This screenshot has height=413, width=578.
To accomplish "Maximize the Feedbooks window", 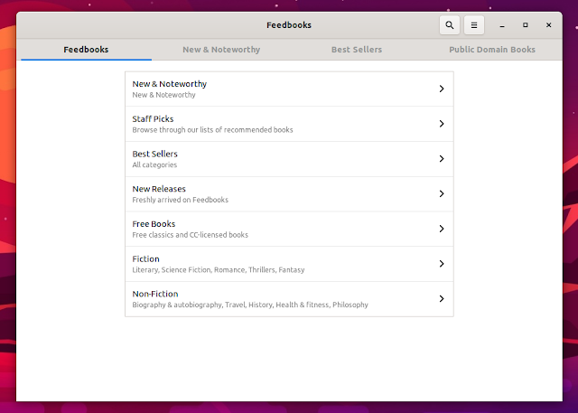I will [526, 25].
